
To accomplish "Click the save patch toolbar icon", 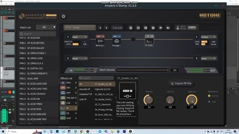I will (x=138, y=28).
